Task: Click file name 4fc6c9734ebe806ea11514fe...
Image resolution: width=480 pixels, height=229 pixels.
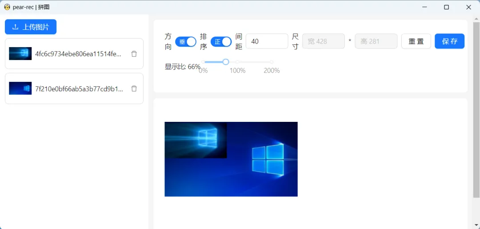Action: coord(78,54)
